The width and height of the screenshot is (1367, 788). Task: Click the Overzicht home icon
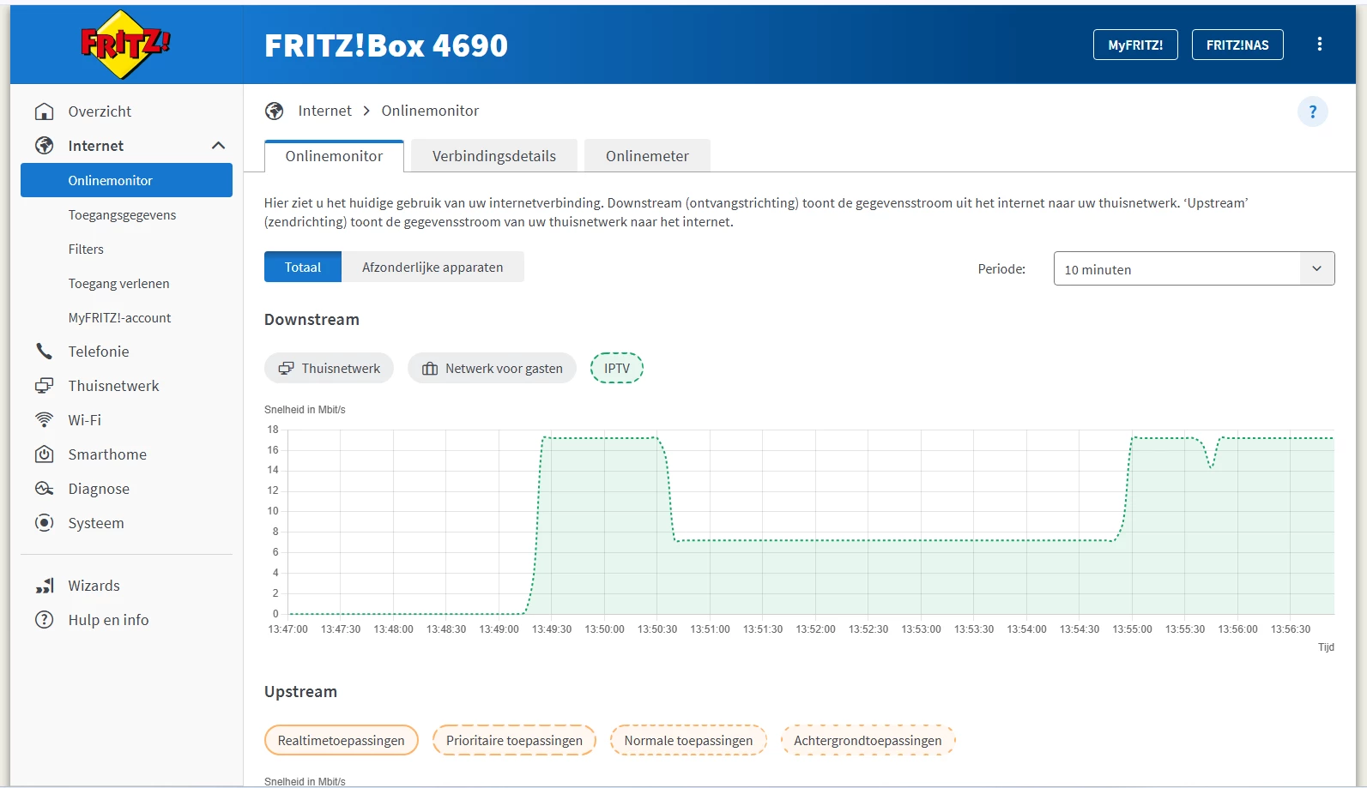(45, 111)
